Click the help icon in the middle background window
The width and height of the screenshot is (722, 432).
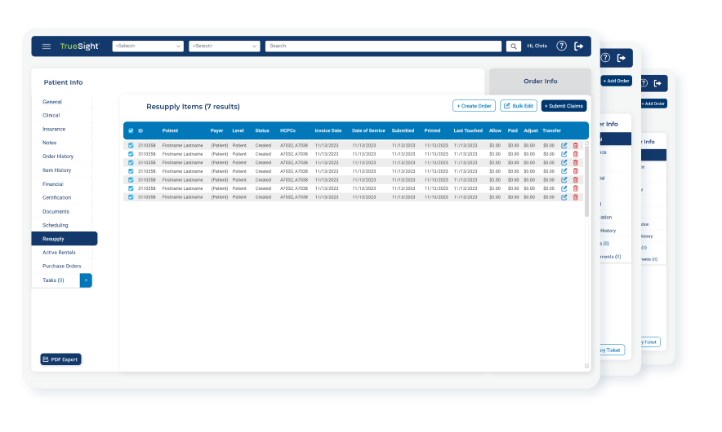[x=605, y=58]
